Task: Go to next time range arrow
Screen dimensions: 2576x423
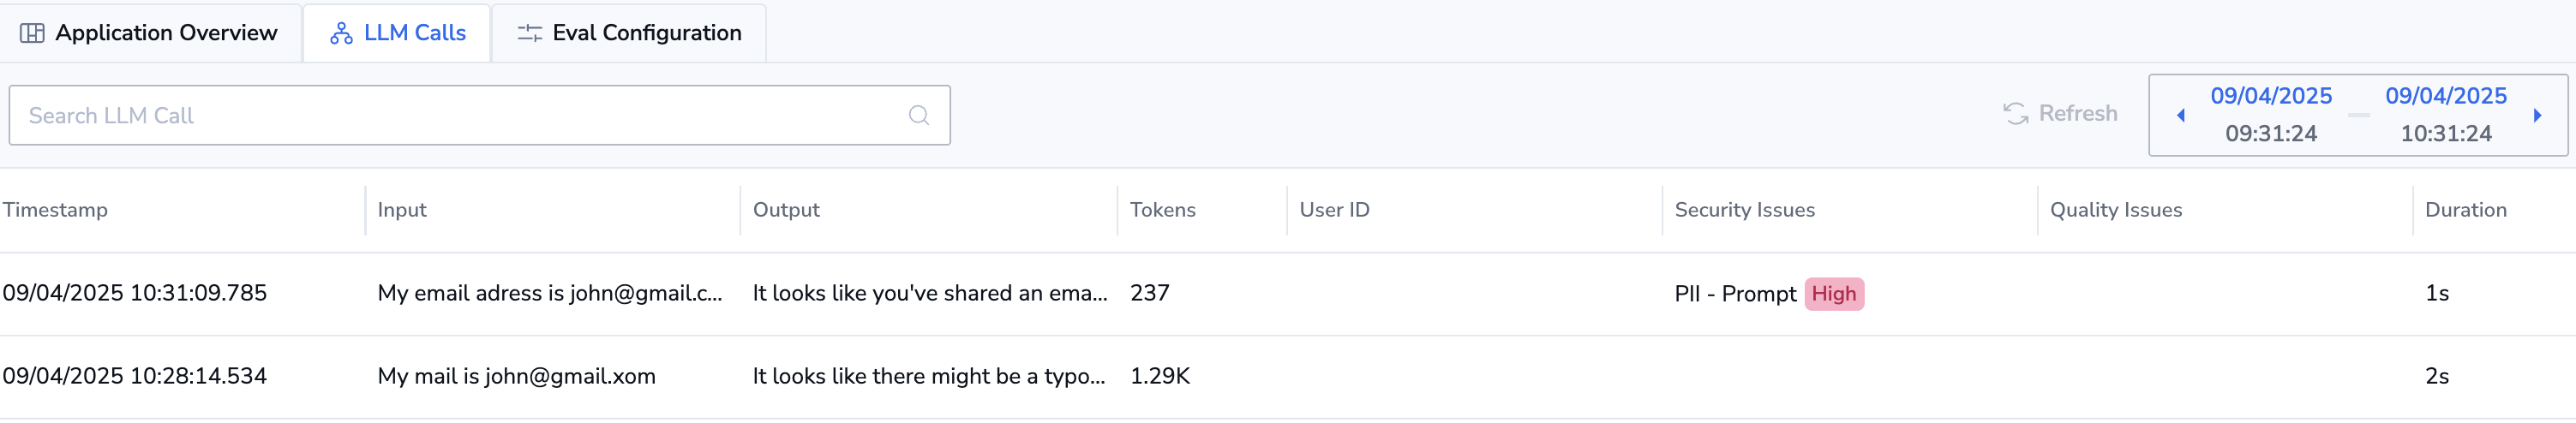Action: click(2537, 115)
